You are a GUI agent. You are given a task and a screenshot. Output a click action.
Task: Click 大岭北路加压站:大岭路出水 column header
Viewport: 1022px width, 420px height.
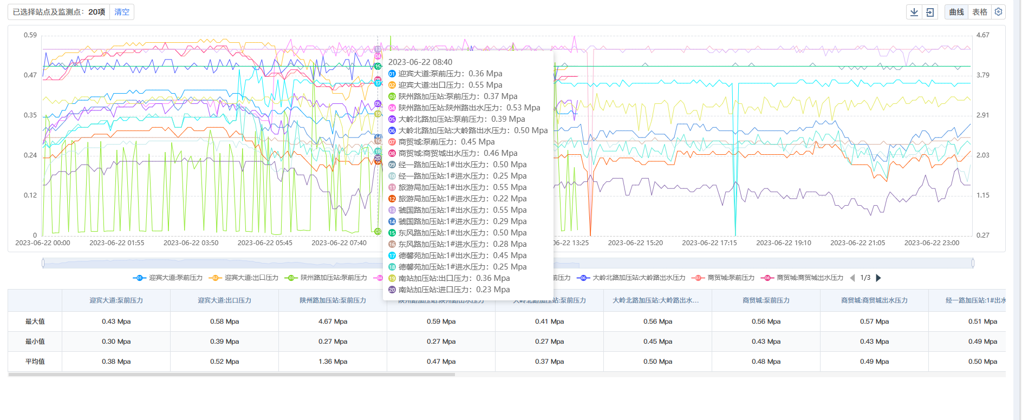click(658, 300)
